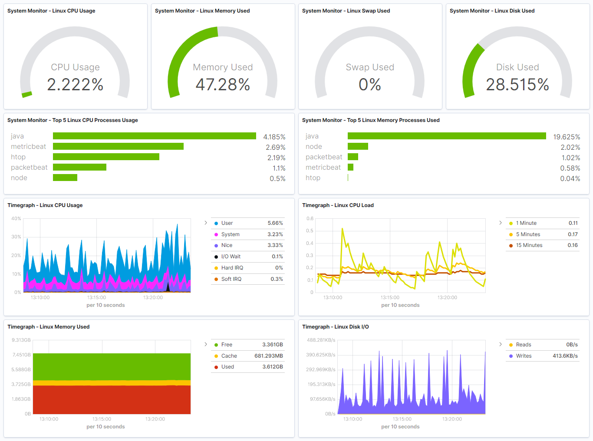Click the htop label in Memory Processes

tap(313, 178)
